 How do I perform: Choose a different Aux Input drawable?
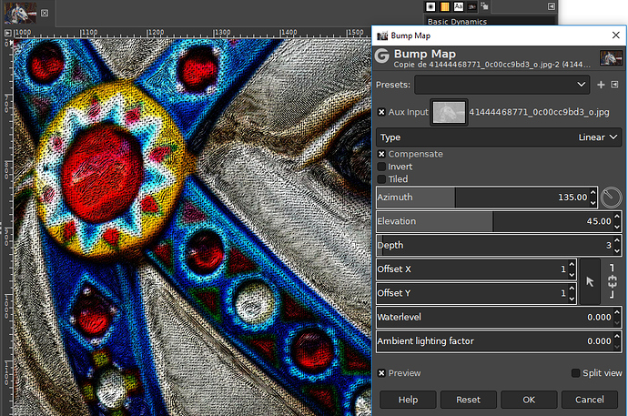449,112
